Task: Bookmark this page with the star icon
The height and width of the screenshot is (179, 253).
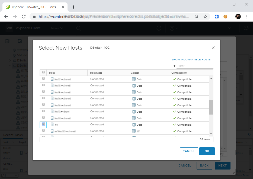Action: point(205,17)
